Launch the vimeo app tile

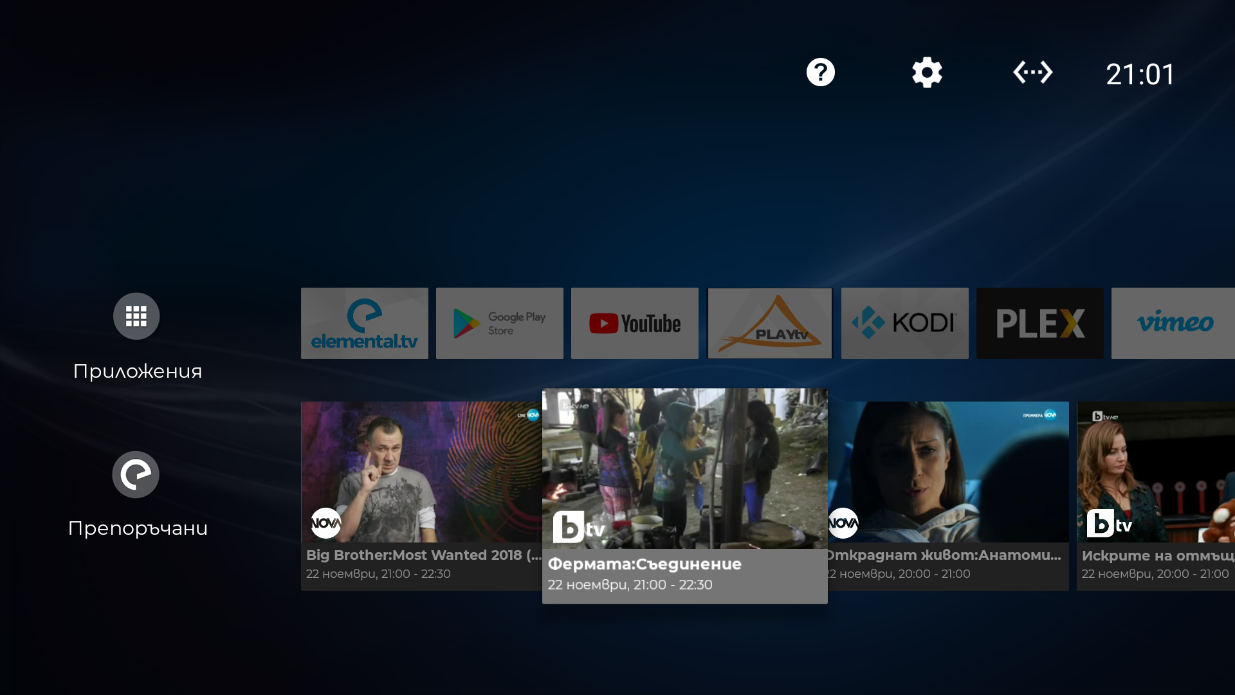(x=1173, y=323)
